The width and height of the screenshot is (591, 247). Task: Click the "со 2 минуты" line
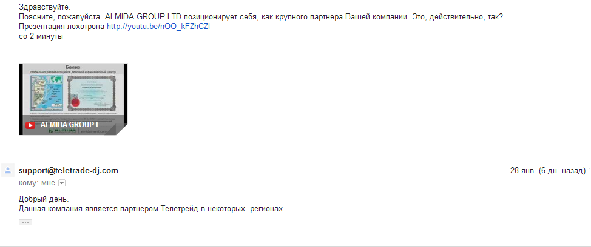(41, 37)
